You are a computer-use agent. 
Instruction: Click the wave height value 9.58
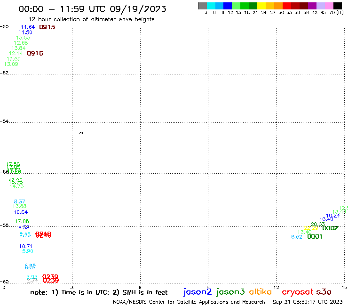click(x=24, y=227)
